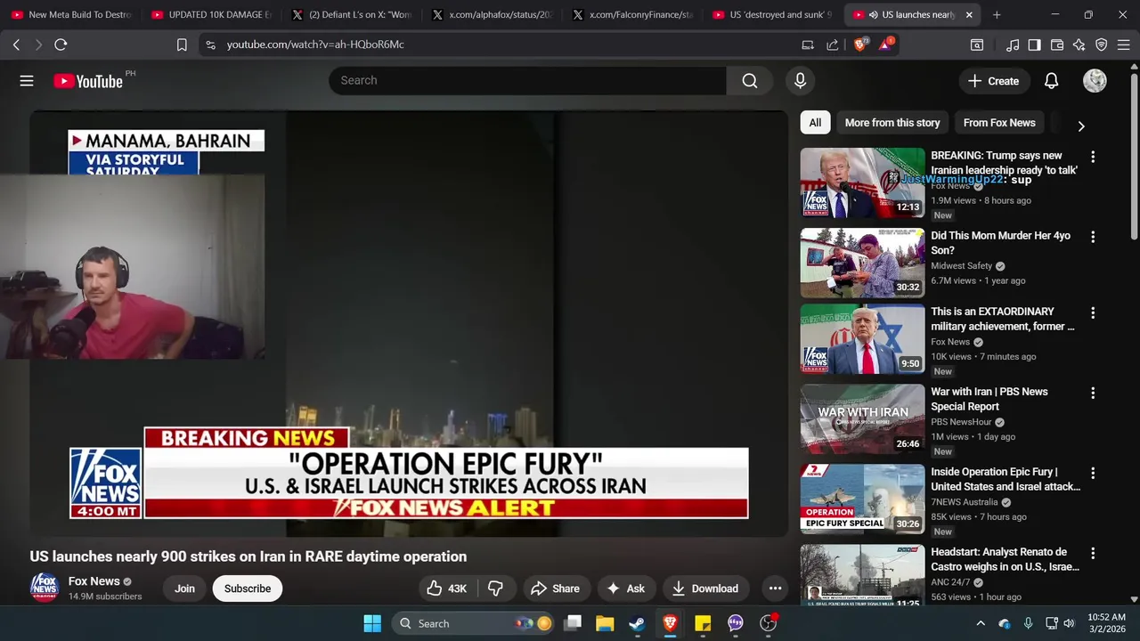1140x641 pixels.
Task: Like the Fox News video
Action: (x=447, y=588)
